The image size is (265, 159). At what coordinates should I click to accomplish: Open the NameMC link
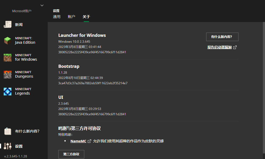point(78,141)
